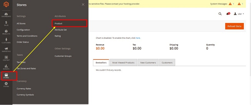Open Customer Groups

pyautogui.click(x=63, y=56)
